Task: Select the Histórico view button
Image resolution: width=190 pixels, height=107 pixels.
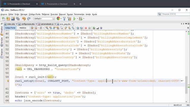Action: coord(23,28)
